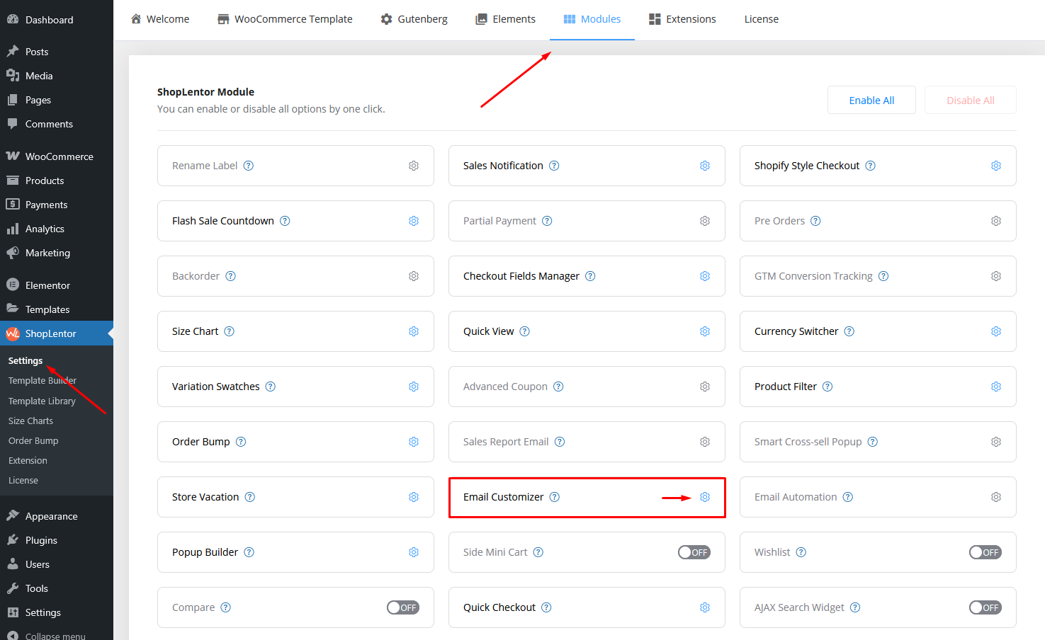Click Flash Sale Countdown gear icon

pyautogui.click(x=413, y=221)
